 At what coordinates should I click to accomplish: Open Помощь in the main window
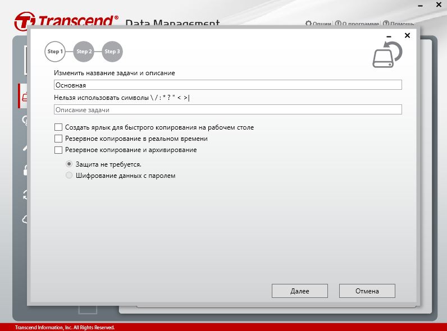point(398,24)
